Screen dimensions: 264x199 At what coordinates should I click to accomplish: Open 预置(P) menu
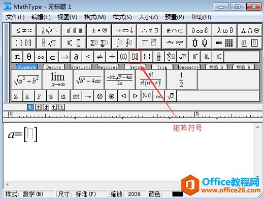tap(175, 17)
